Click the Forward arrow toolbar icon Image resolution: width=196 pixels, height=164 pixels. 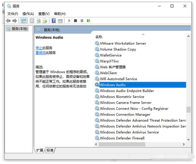pos(15,21)
